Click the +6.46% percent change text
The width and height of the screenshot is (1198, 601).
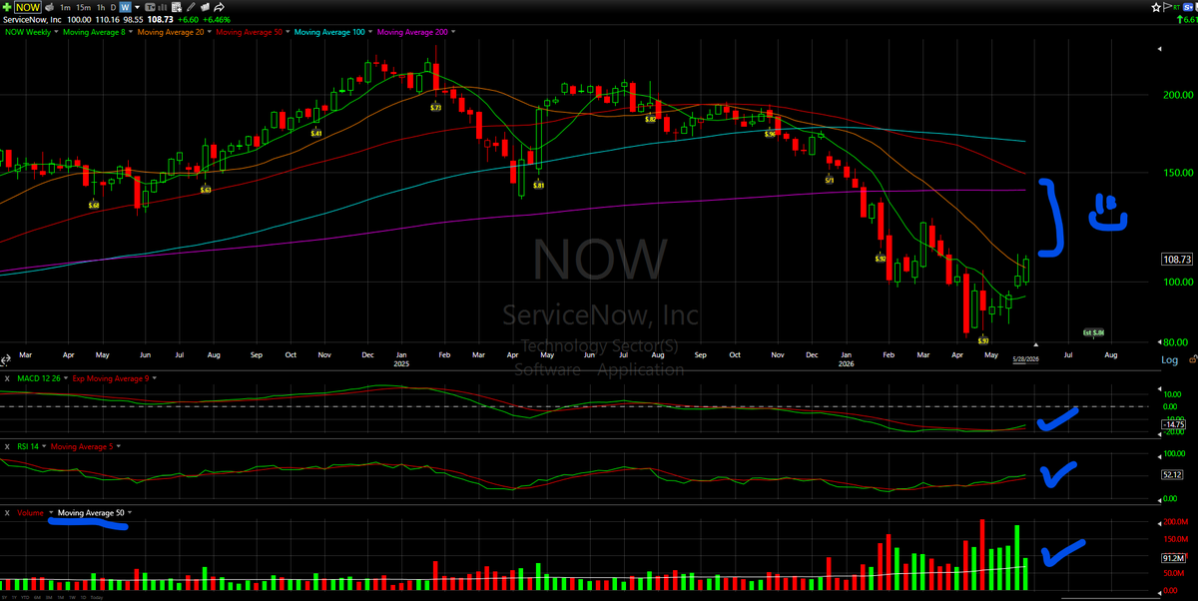217,20
